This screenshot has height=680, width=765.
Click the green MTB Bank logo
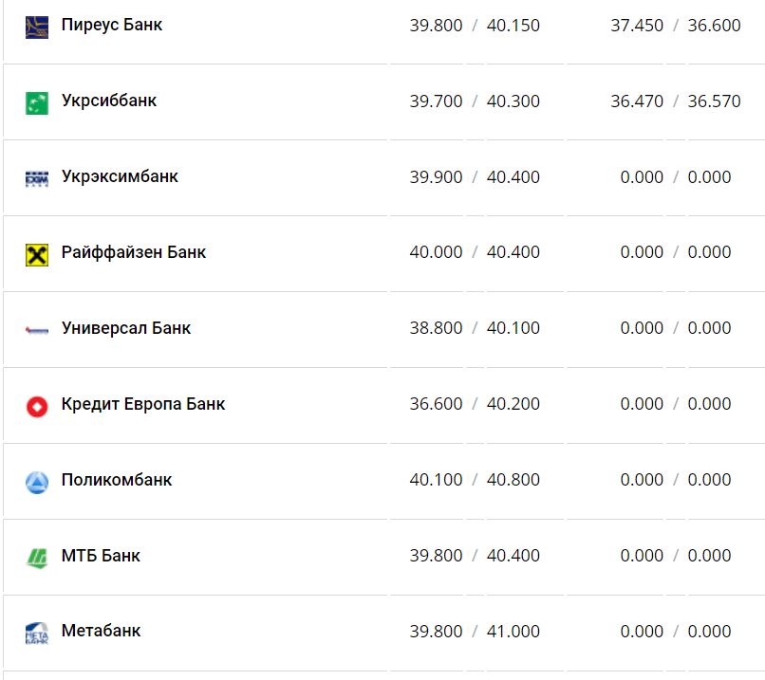pyautogui.click(x=37, y=558)
